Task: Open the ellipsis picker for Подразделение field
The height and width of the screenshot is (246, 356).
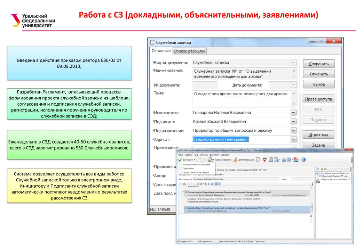Action: pyautogui.click(x=294, y=130)
